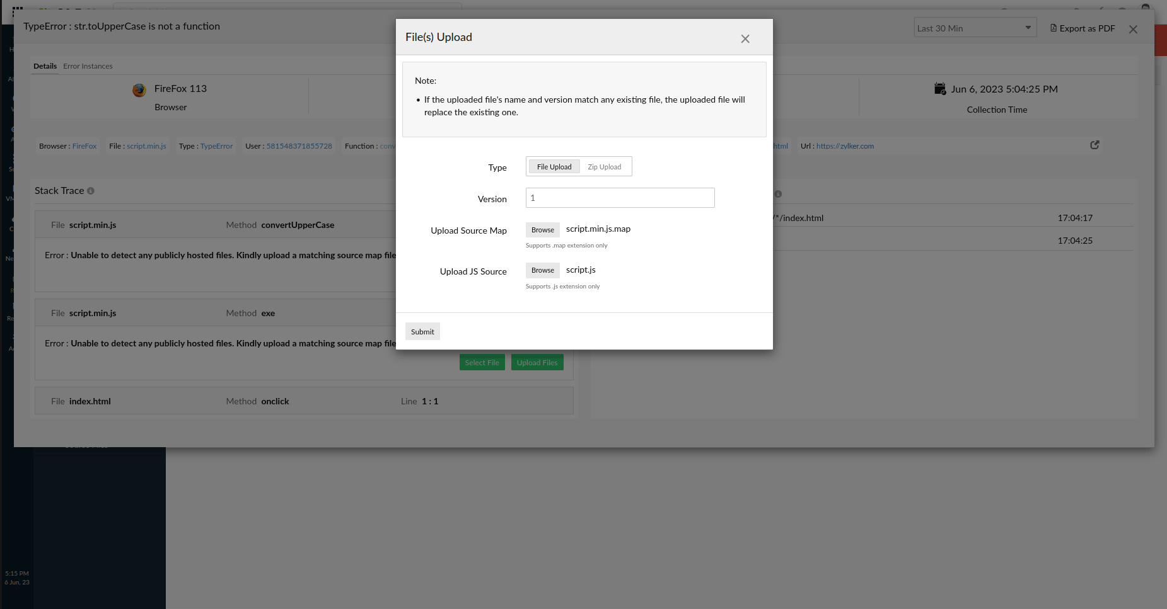Image resolution: width=1167 pixels, height=609 pixels.
Task: Click the Firefox browser icon
Action: tap(139, 90)
